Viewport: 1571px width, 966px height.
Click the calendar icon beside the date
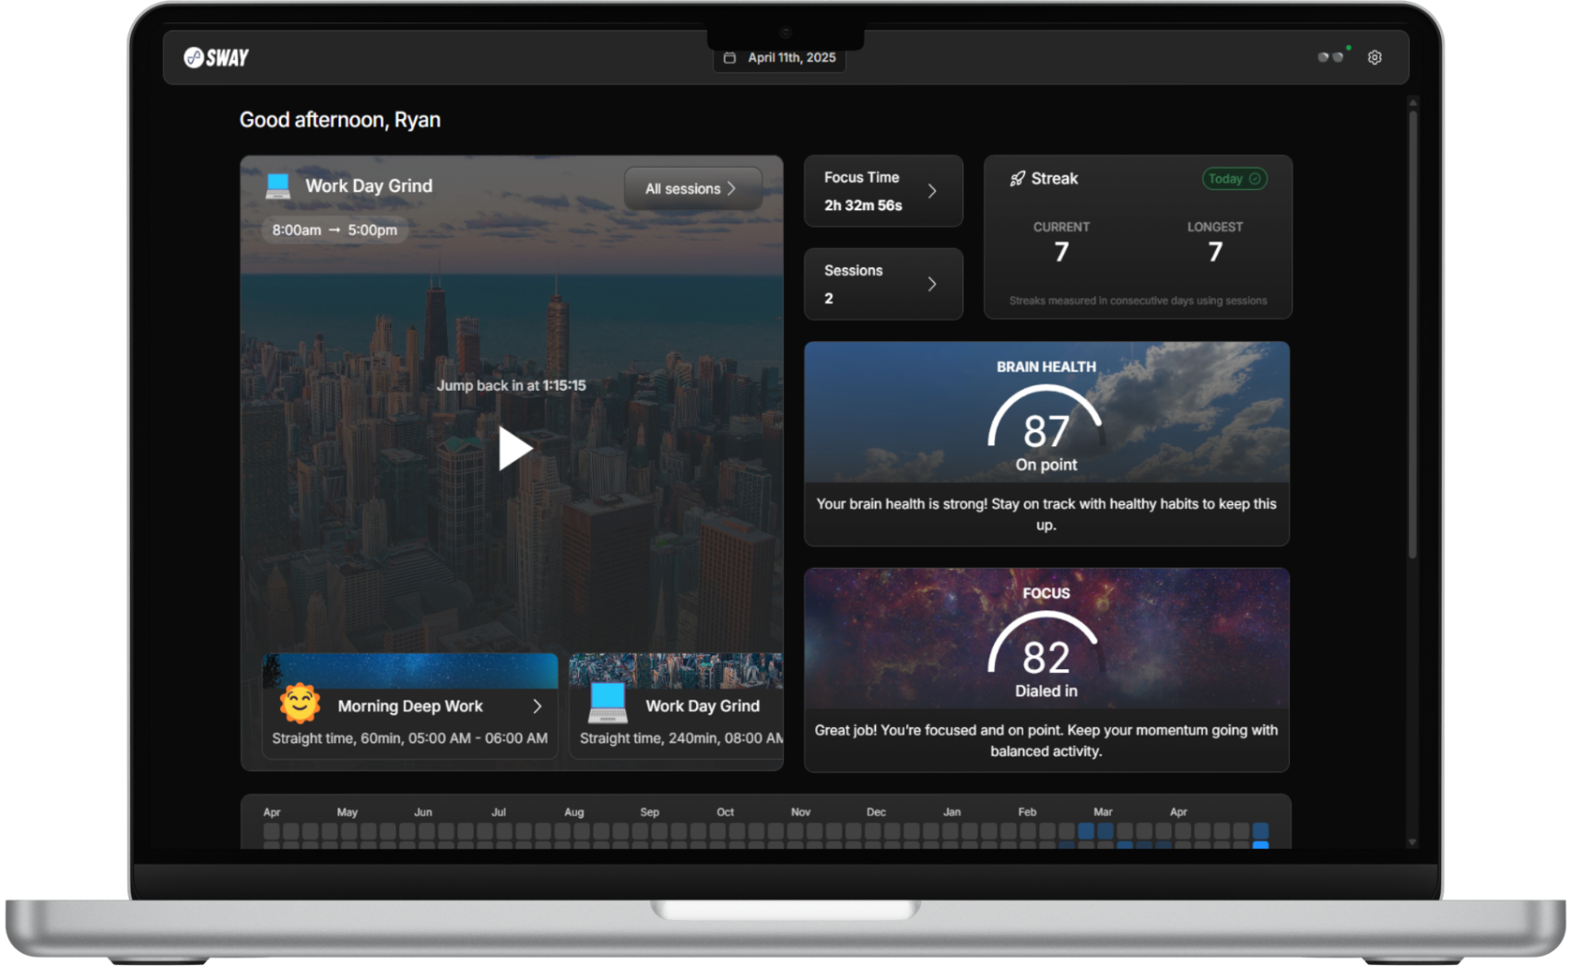coord(729,57)
